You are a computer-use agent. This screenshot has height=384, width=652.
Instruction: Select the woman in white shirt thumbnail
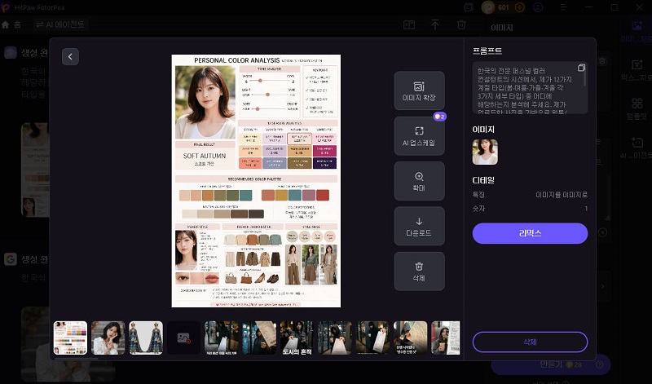108,338
